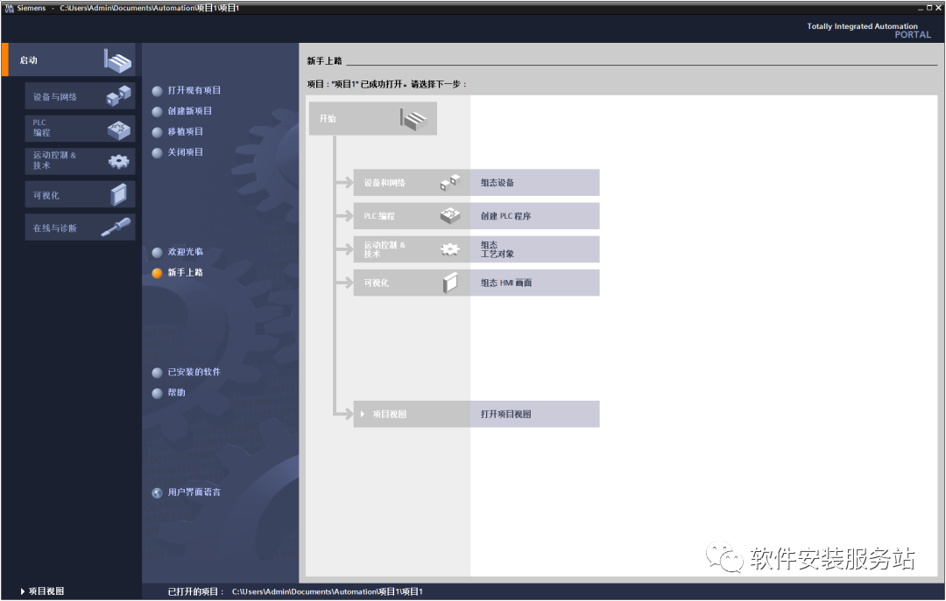This screenshot has height=601, width=946.
Task: Open the PLC 编程 portal entry
Action: 80,129
